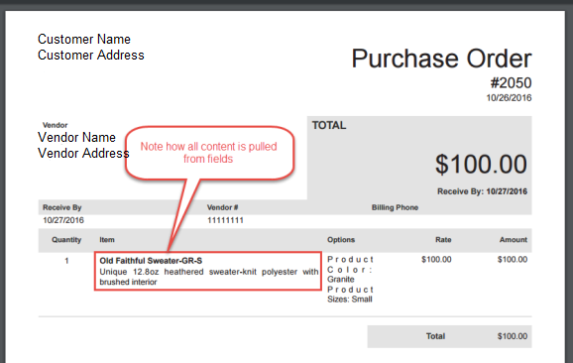Click the 'Item' column header

[107, 240]
